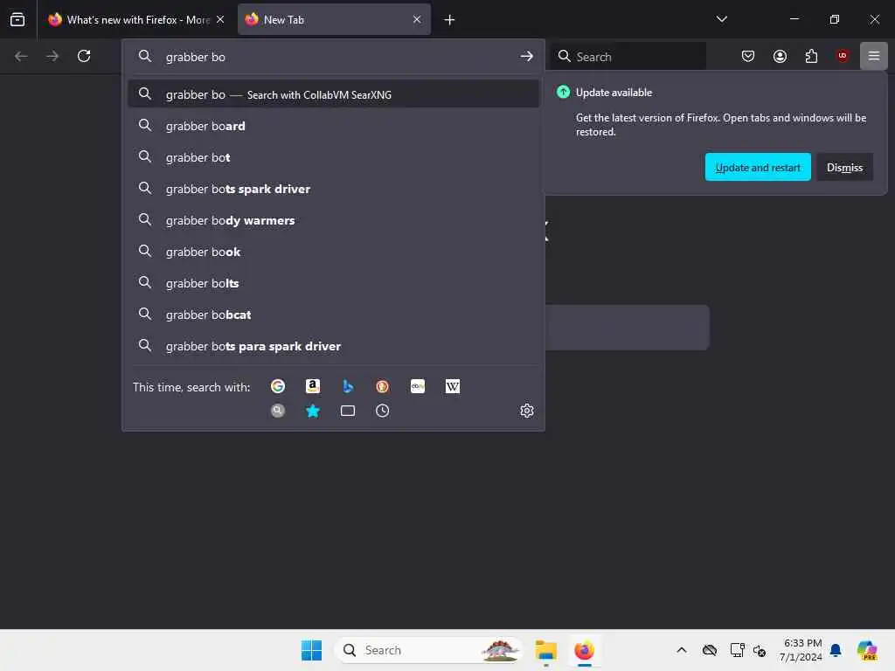Screen dimensions: 895x671
Task: Choose suggestion grabber bots para spark driver
Action: pos(333,346)
